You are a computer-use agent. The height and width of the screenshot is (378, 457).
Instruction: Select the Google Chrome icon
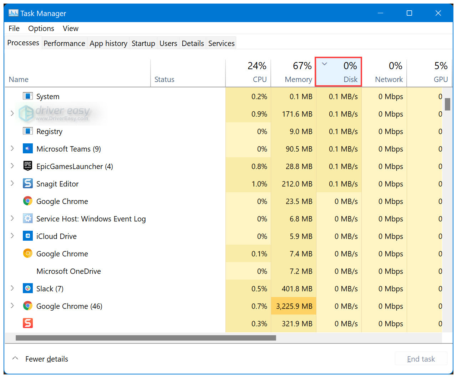click(x=28, y=201)
